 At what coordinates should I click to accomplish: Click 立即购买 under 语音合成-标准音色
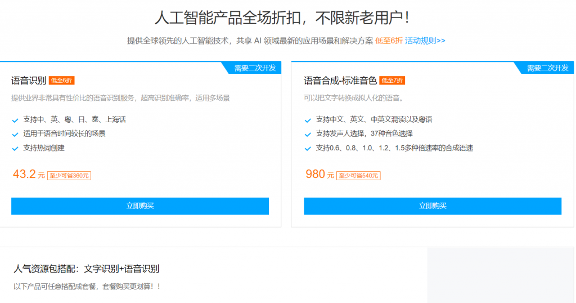[433, 206]
